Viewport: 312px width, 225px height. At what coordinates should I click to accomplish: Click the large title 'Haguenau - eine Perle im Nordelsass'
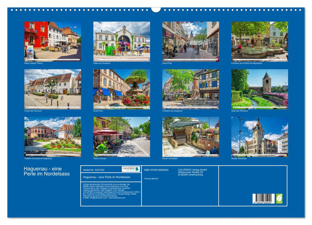47,171
